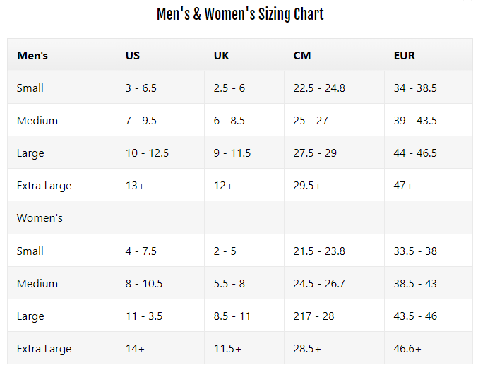Click the 8 - 10.5 US cell
The height and width of the screenshot is (370, 478).
click(144, 284)
